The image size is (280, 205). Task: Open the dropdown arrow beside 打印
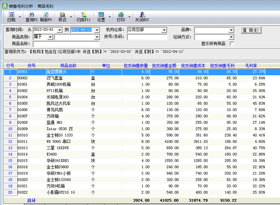[x=129, y=17]
